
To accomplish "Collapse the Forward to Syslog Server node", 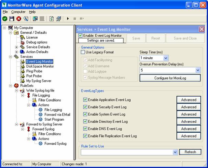I will (x=17, y=124).
